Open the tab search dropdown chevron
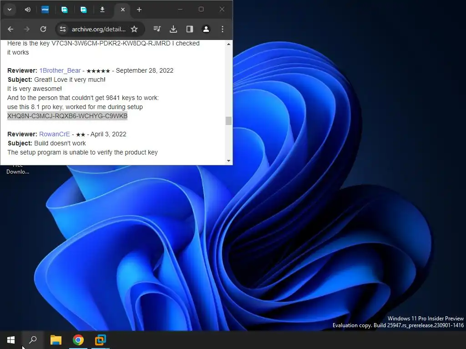This screenshot has width=466, height=349. coord(10,10)
